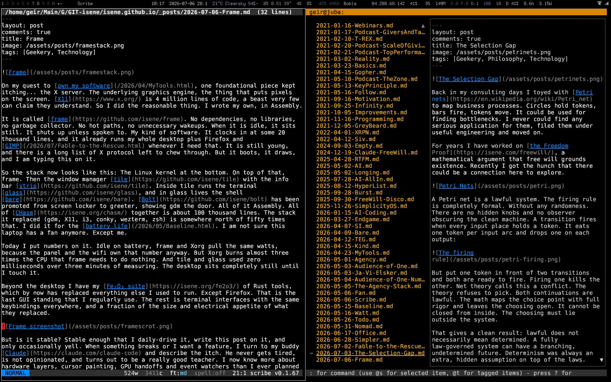Click the 'Fe₂O₃ suite' link
Screen dimensions: 611x382
tap(126, 286)
